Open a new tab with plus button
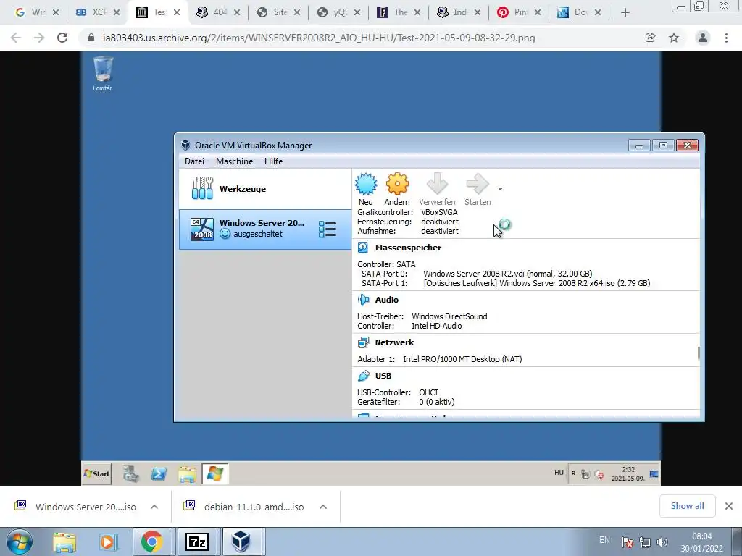Image resolution: width=742 pixels, height=556 pixels. point(625,13)
